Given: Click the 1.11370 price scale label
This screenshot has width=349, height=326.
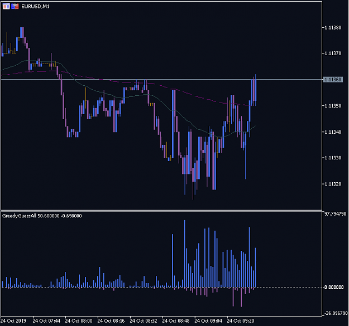Looking at the screenshot, I should (333, 53).
